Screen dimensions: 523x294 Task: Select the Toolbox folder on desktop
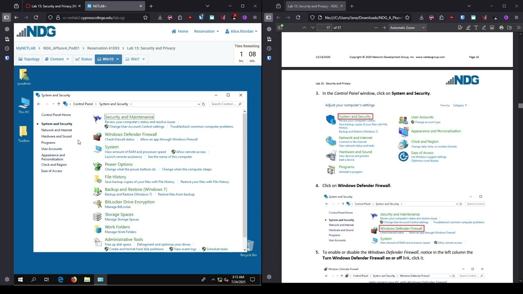24,134
